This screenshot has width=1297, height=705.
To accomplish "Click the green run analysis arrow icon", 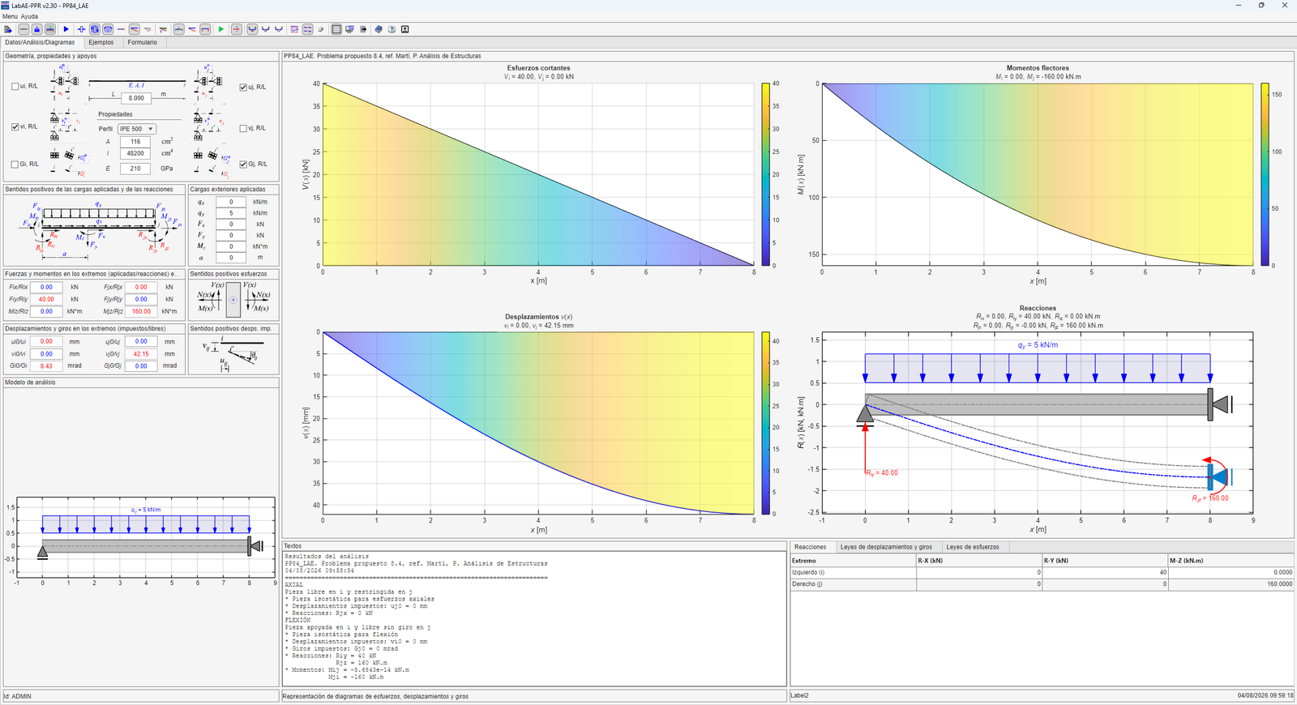I will click(220, 29).
